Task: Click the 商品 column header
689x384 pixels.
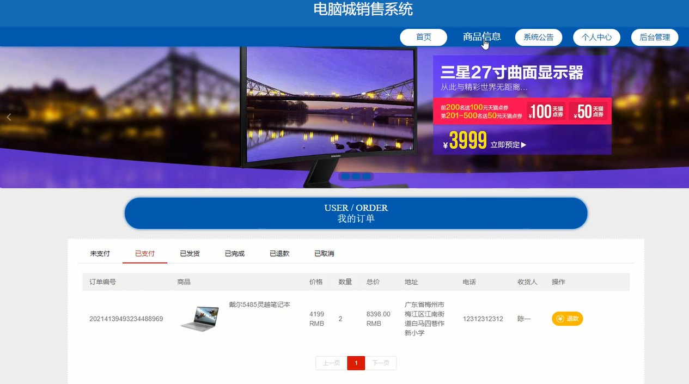Action: pos(184,282)
